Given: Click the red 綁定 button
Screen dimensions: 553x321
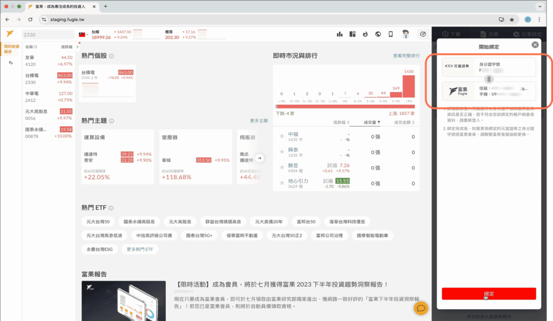Looking at the screenshot, I should [489, 293].
